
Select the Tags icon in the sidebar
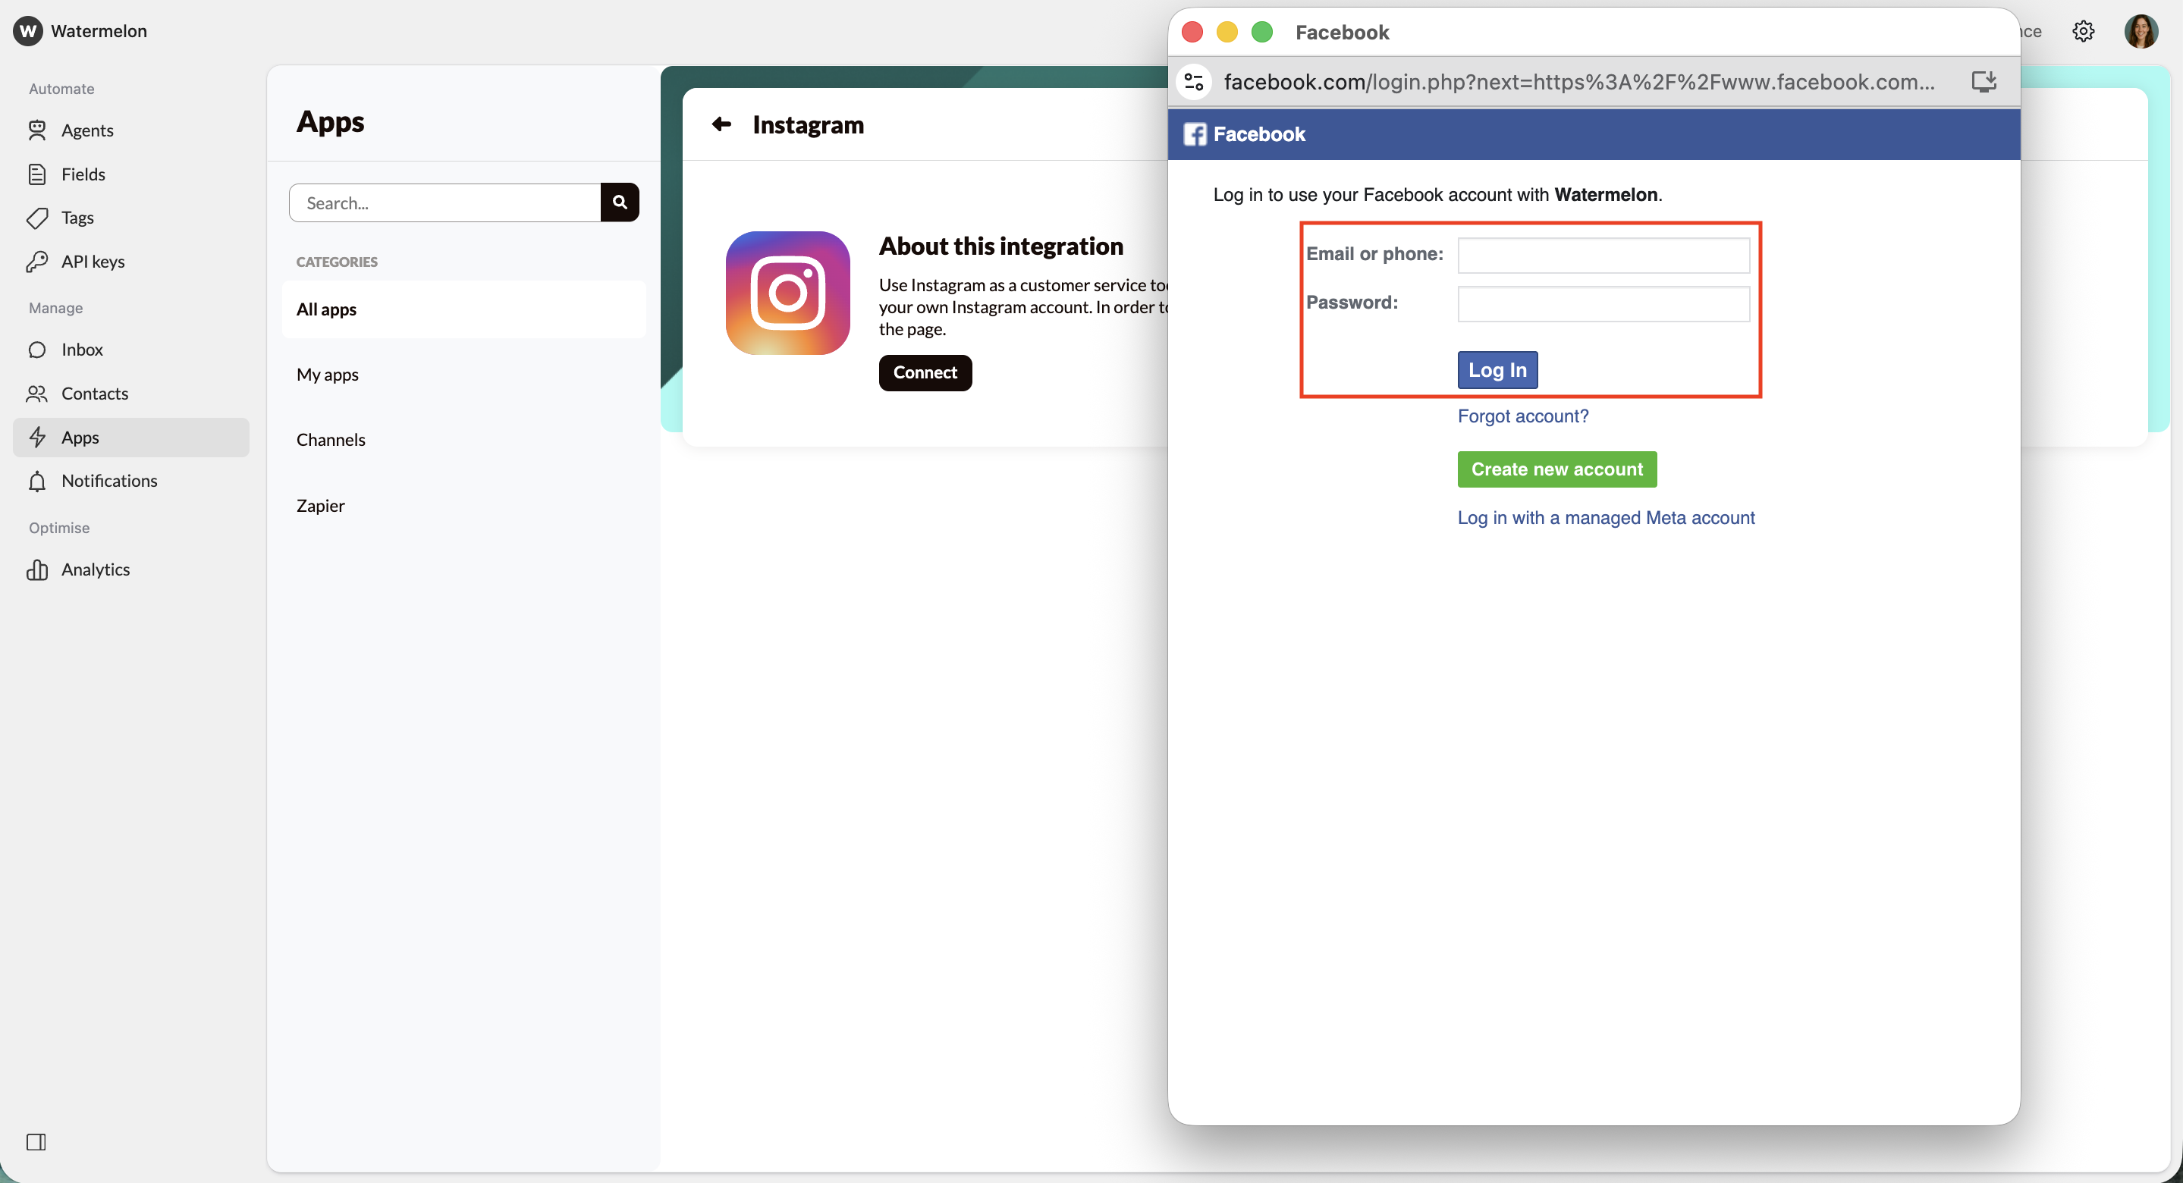coord(39,218)
